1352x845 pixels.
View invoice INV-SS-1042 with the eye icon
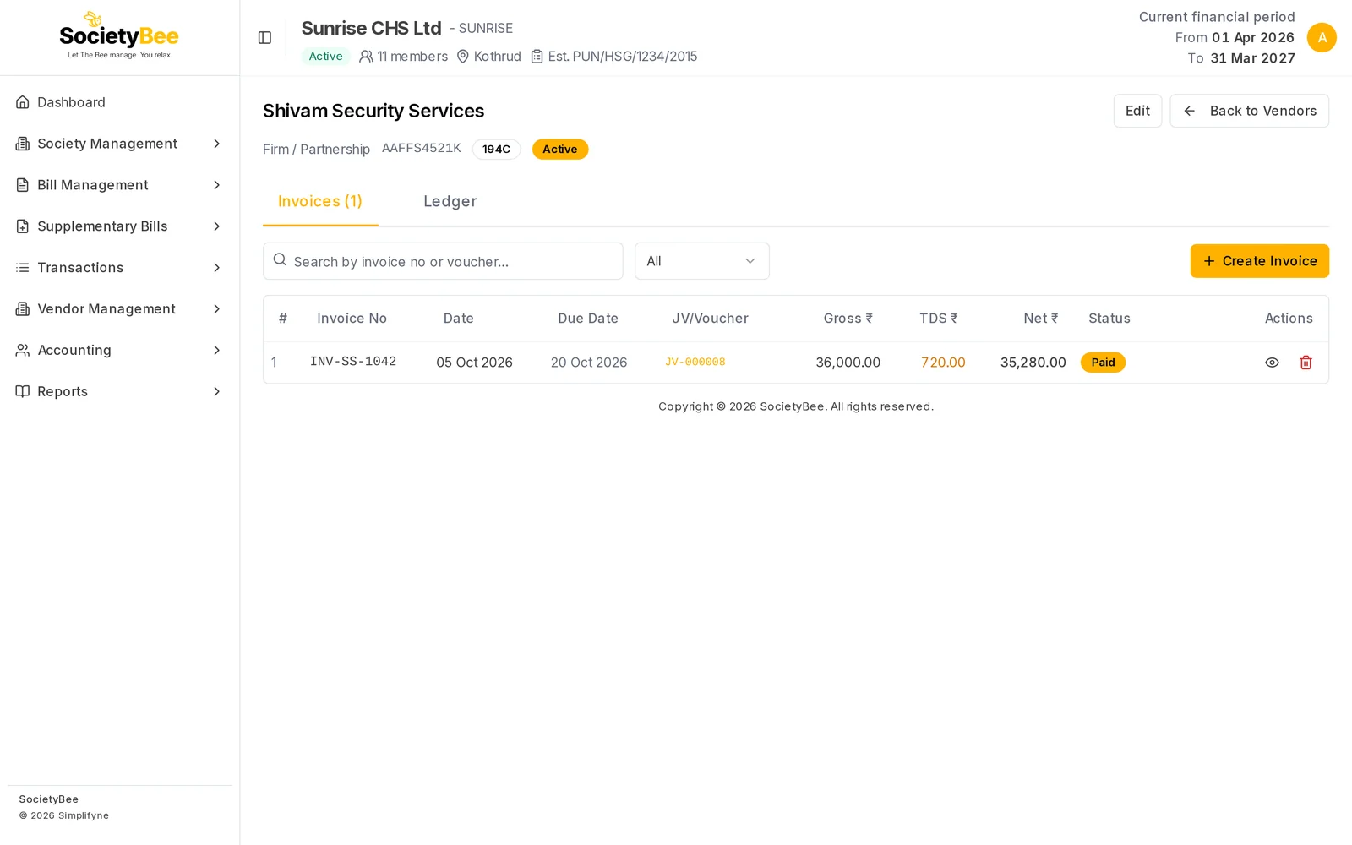click(x=1272, y=363)
